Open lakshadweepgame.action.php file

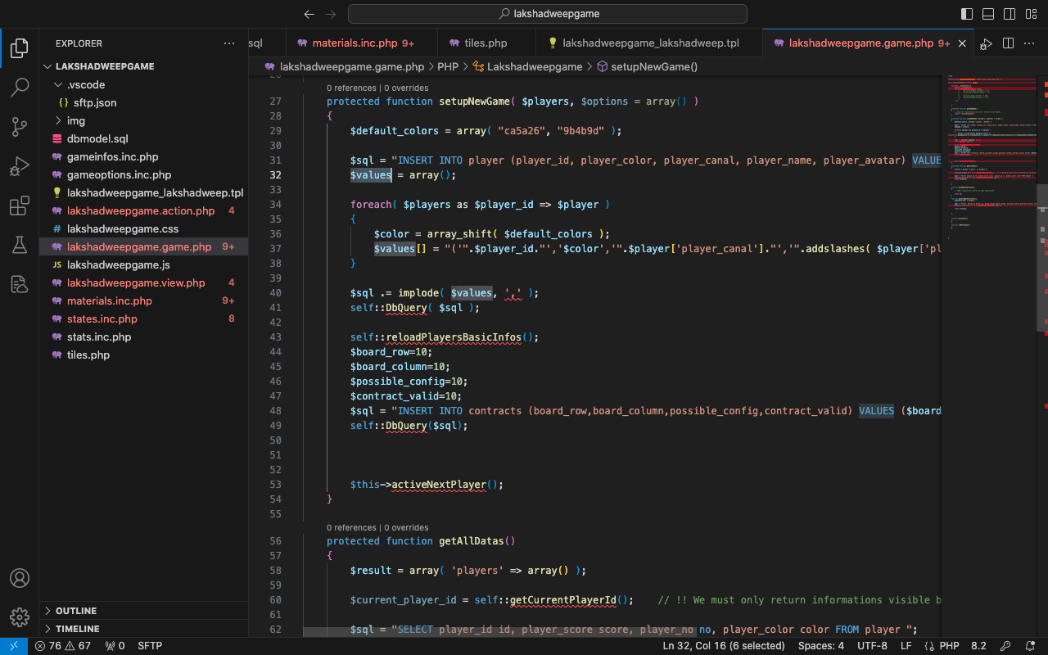tap(143, 210)
